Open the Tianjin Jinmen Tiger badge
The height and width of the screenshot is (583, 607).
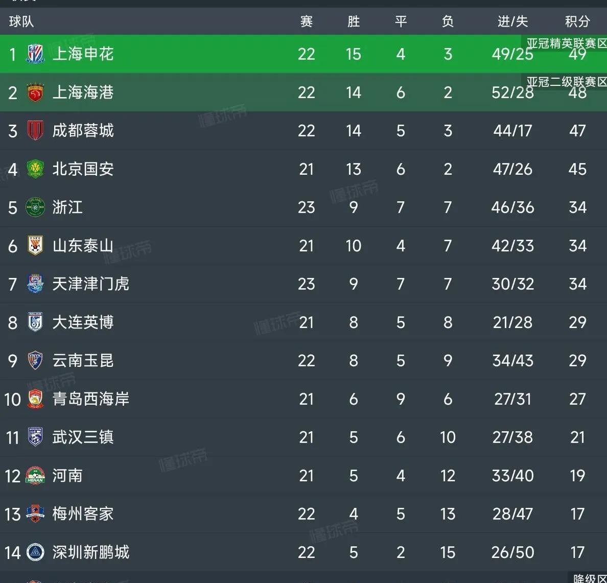[35, 284]
